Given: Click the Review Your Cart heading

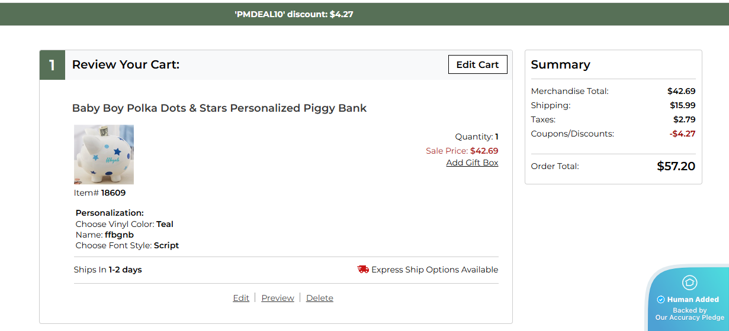Looking at the screenshot, I should [126, 65].
